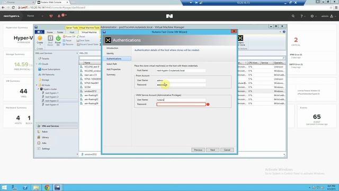Viewport: 339px width, 191px height.
Task: Open Windows Start button
Action: click(x=4, y=187)
